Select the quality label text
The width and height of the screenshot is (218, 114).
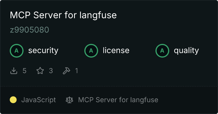tap(186, 51)
